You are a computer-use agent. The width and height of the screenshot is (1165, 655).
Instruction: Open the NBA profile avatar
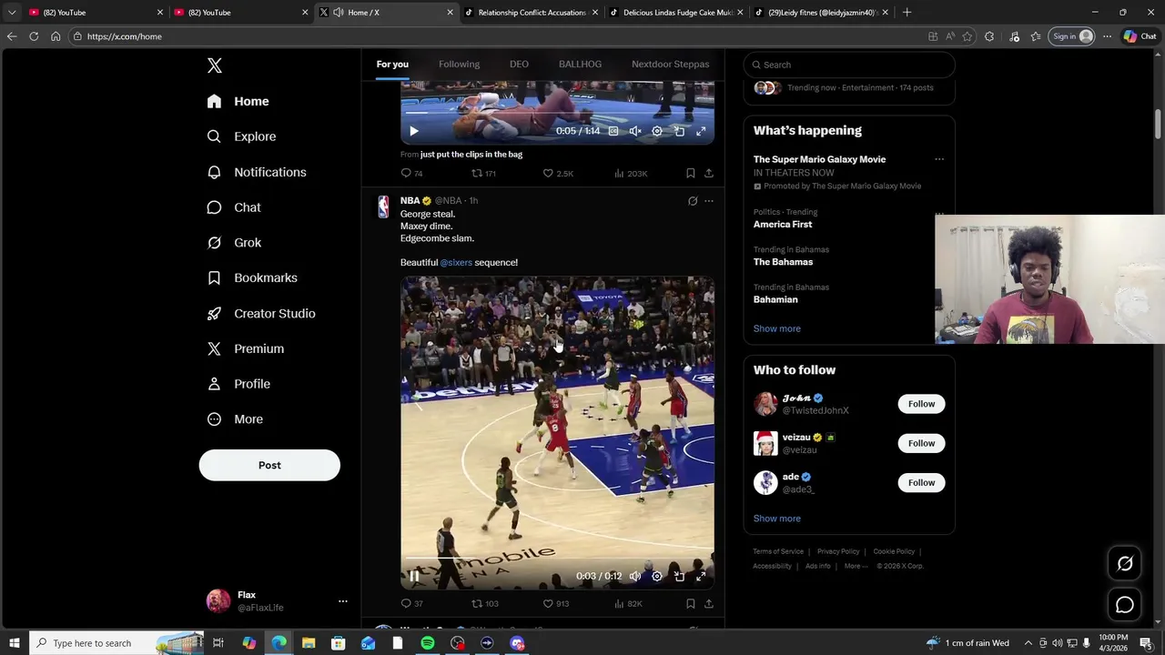tap(383, 207)
